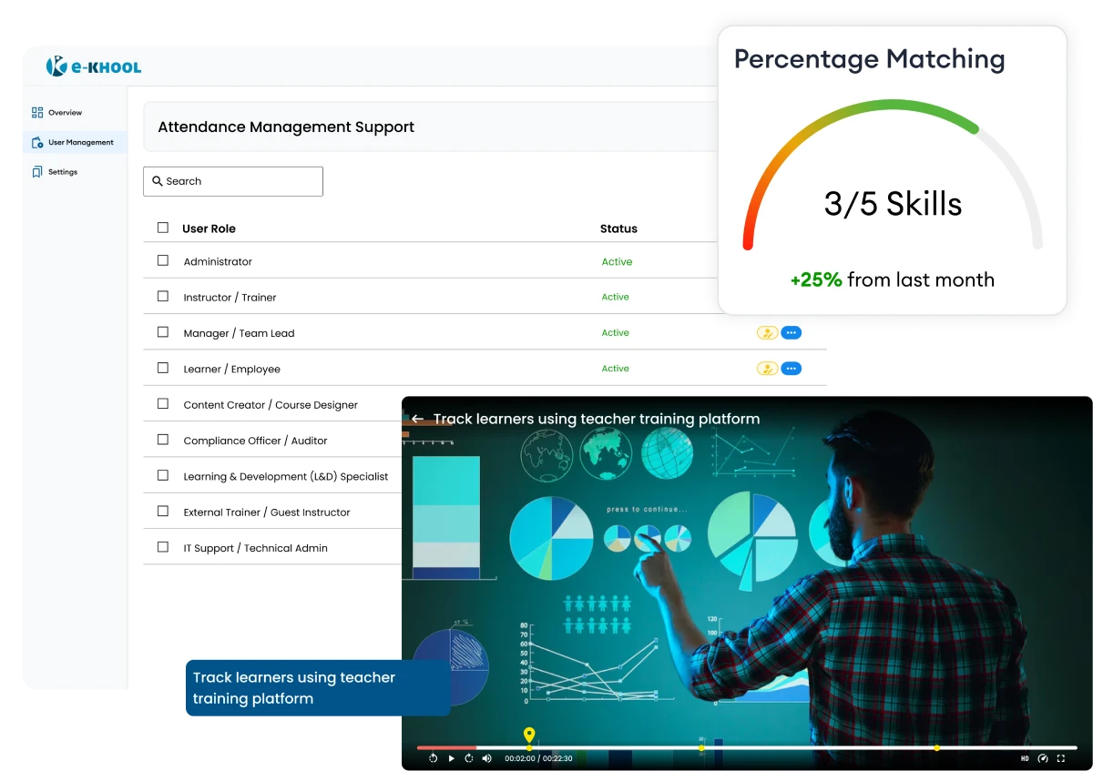Image resolution: width=1093 pixels, height=771 pixels.
Task: Open the User Management sidebar panel
Action: (x=77, y=142)
